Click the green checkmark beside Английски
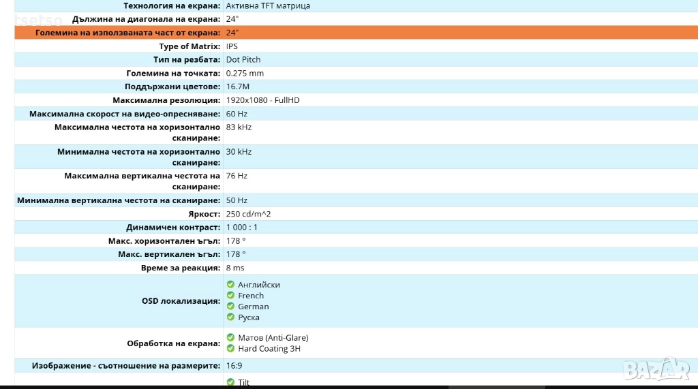 [230, 285]
